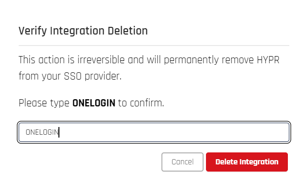Viewport: 308px width, 185px height.
Task: Click the typed ONELOGIN text in the input
Action: point(42,132)
